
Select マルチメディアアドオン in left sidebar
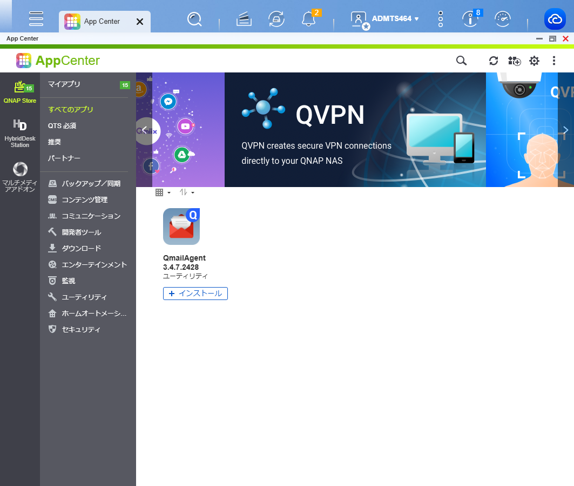tap(20, 177)
